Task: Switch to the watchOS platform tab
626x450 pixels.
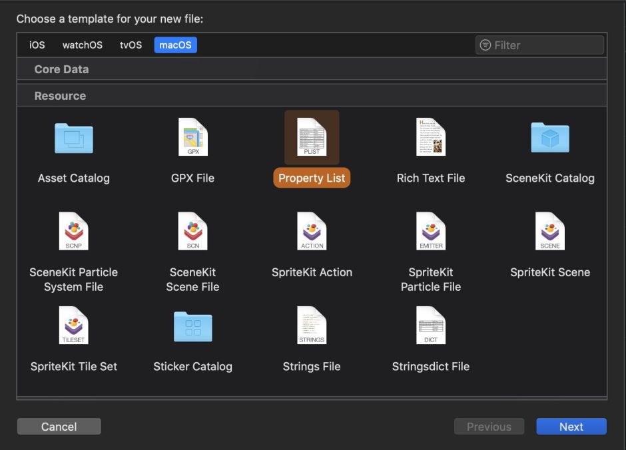Action: (x=83, y=45)
